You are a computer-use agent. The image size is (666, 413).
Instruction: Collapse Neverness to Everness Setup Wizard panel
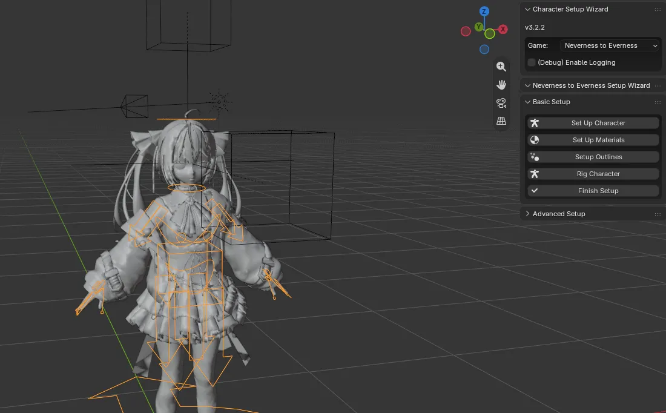[527, 85]
